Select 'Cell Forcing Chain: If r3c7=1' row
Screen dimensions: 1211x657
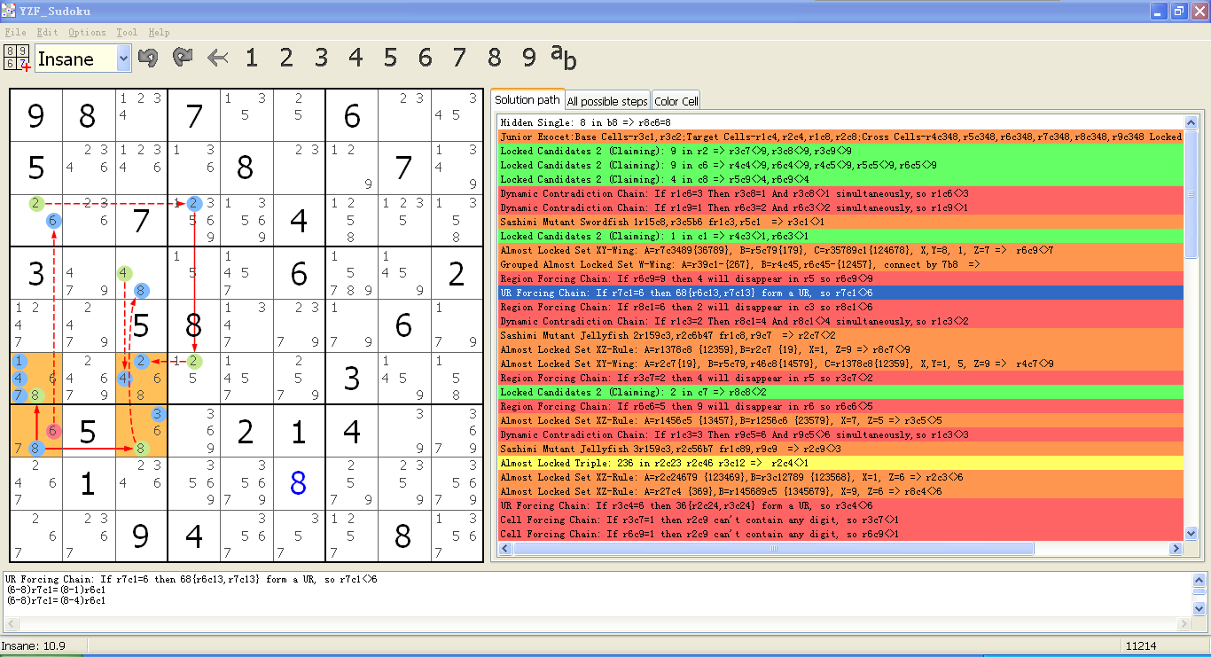coord(840,520)
